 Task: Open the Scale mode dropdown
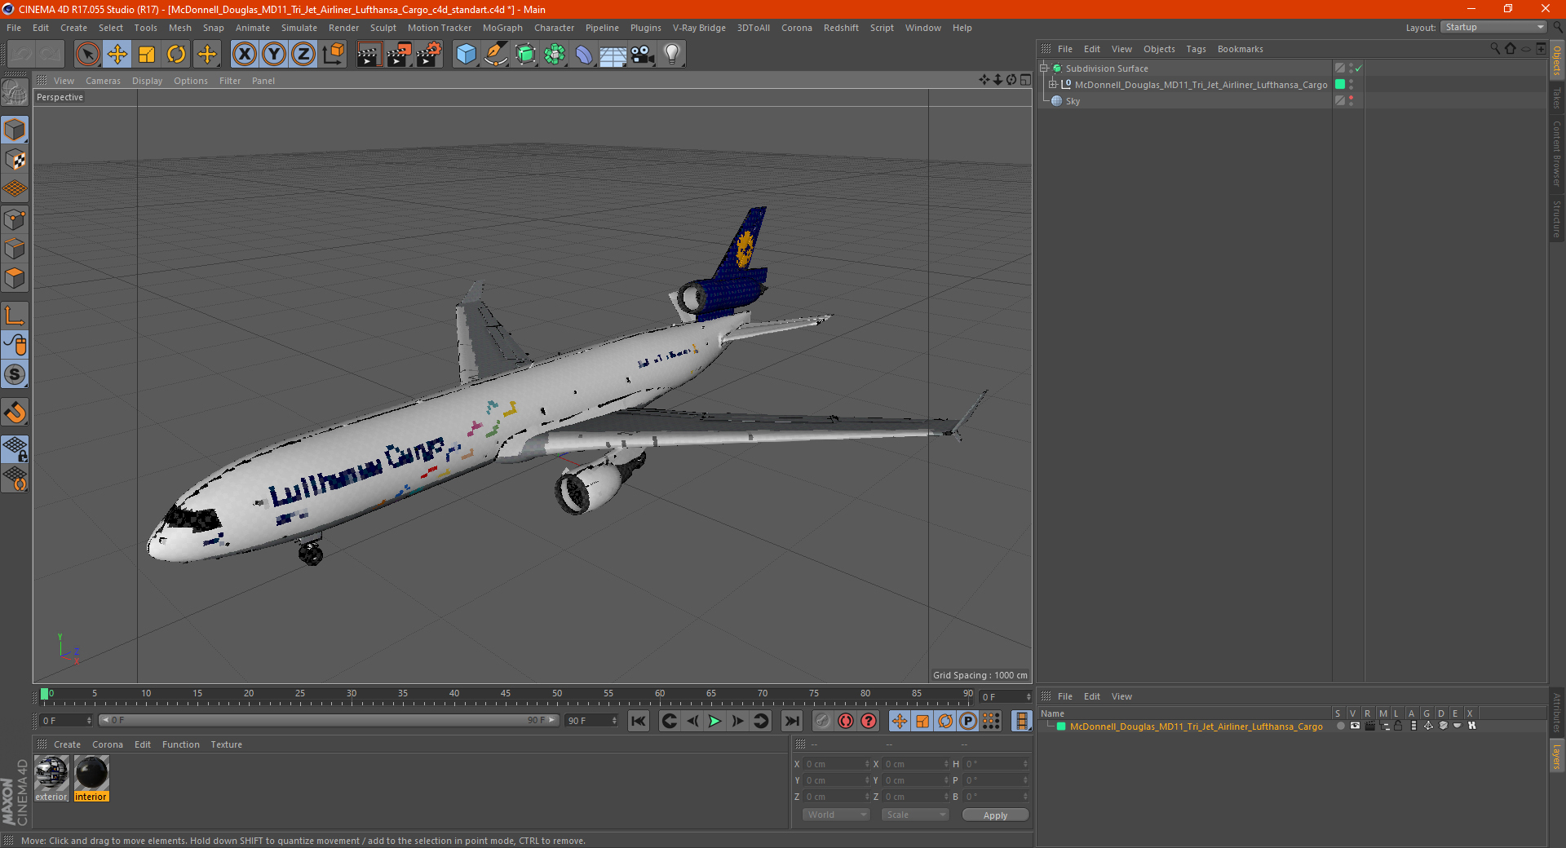tap(915, 815)
